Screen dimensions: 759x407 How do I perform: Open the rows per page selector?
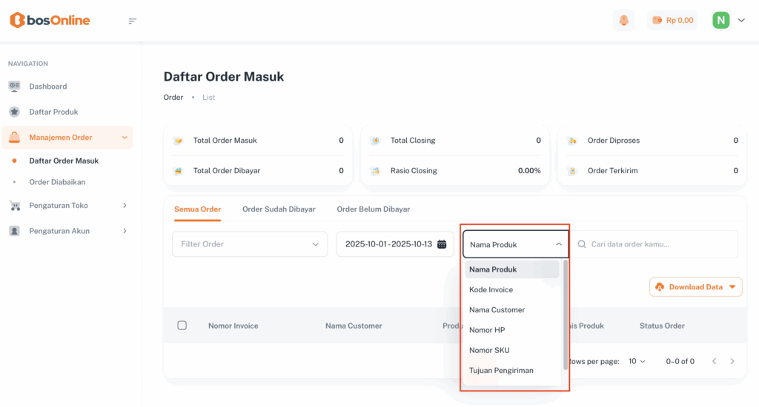point(637,361)
